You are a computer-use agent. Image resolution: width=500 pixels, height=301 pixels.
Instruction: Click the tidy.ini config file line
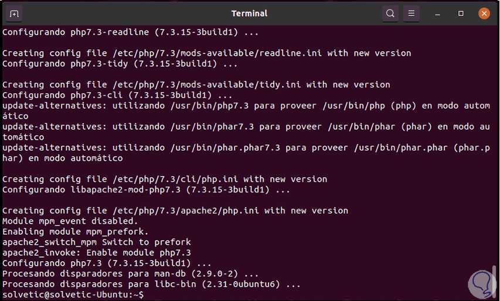[196, 84]
